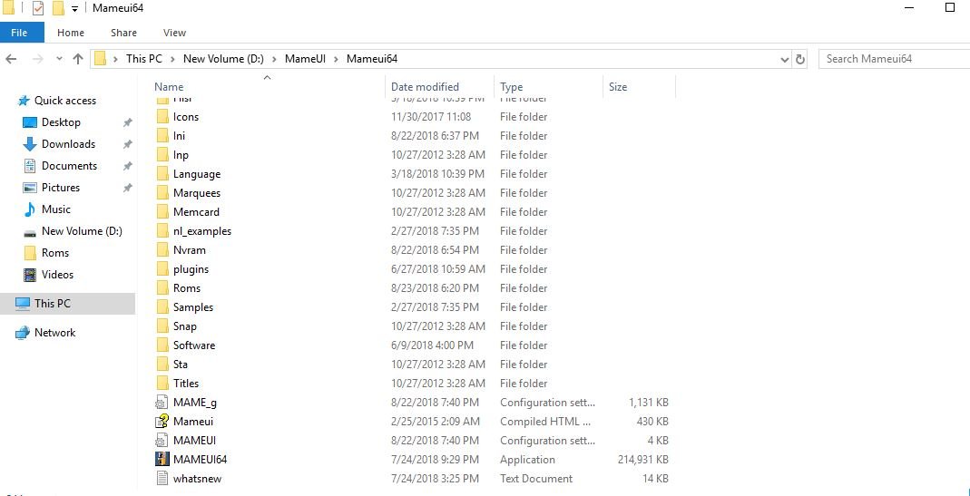Open the MAMEUI64 application icon
Viewport: 970px width, 496px height.
[x=162, y=460]
